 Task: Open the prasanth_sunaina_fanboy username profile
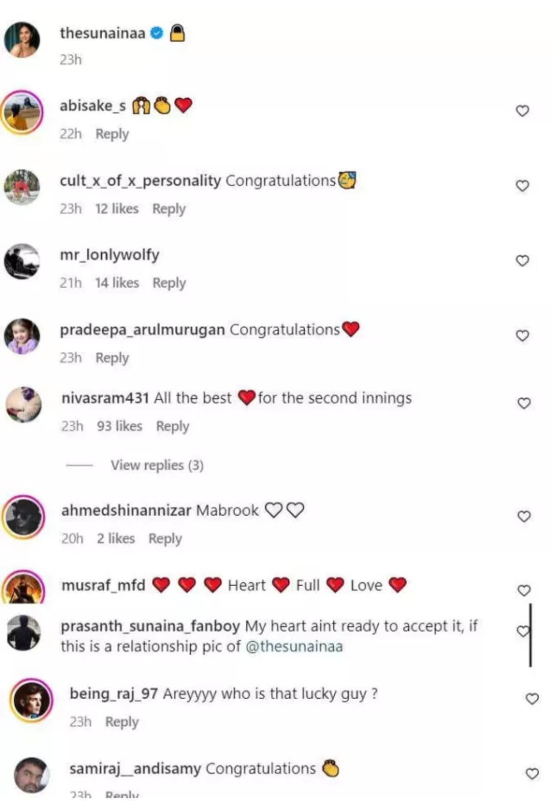[x=150, y=626]
